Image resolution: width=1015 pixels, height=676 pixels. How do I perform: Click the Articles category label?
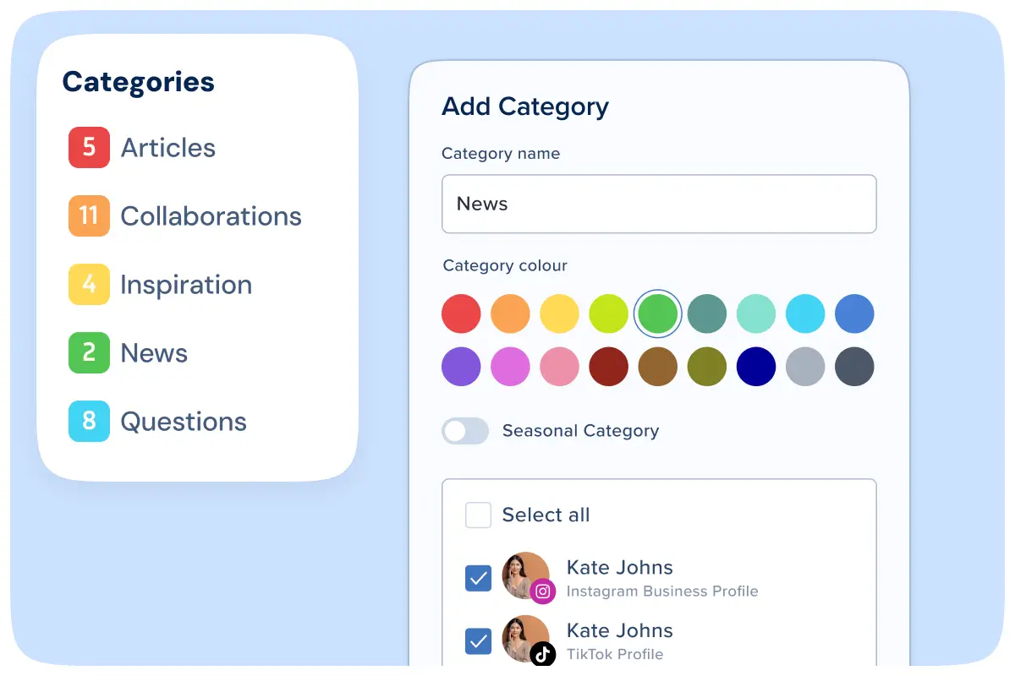click(167, 148)
